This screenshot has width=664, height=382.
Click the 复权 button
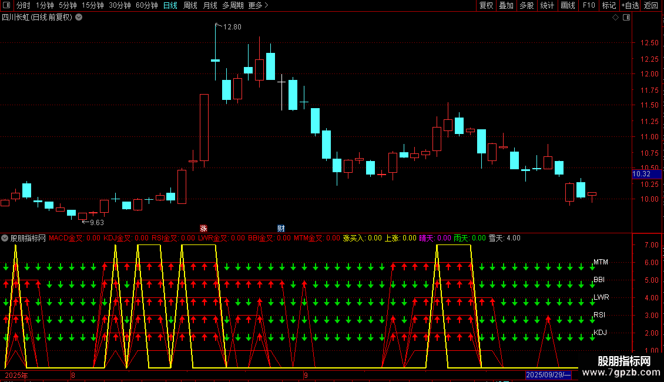(486, 5)
